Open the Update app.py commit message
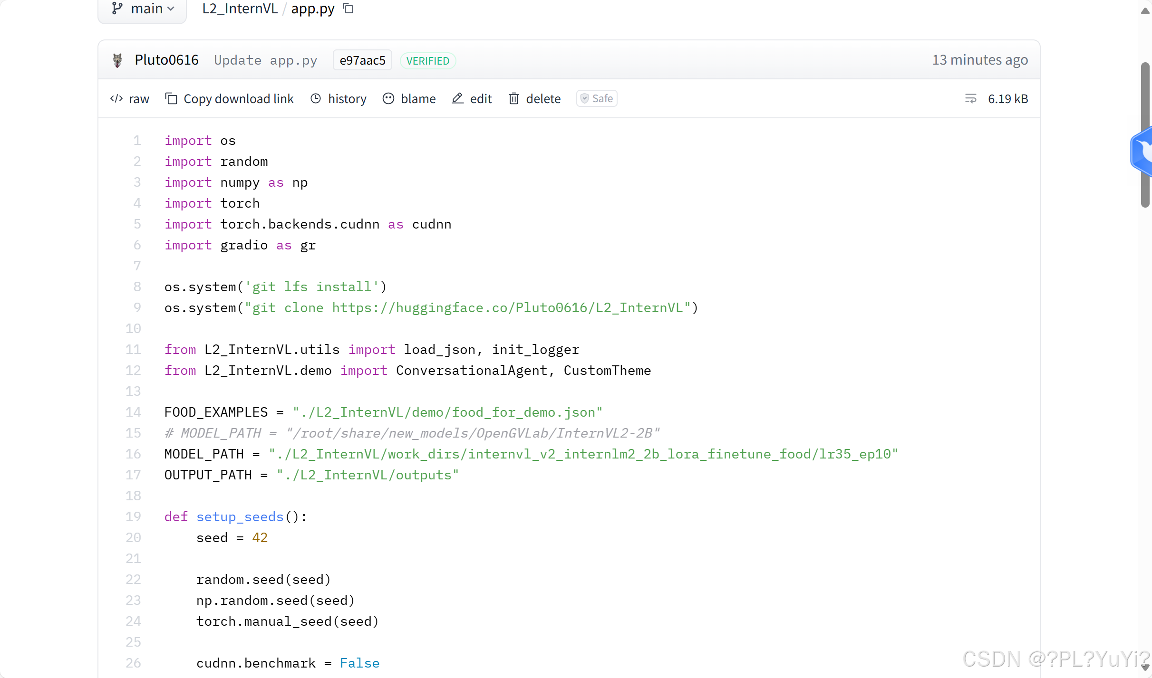 pos(265,60)
